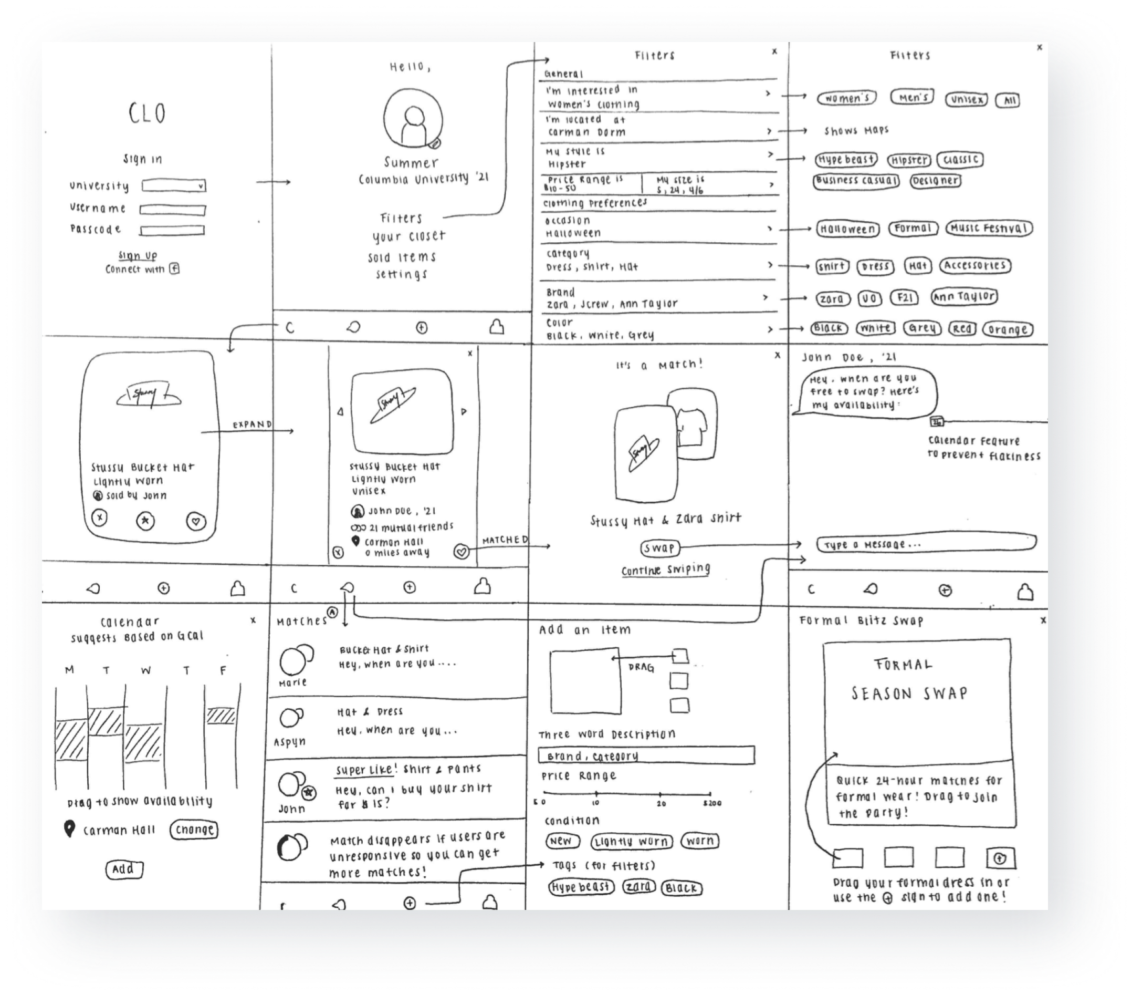Click the Type a message input field
The height and width of the screenshot is (994, 1132).
[927, 544]
